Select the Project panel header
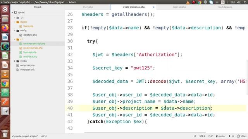248x139 pixels. (38, 7)
